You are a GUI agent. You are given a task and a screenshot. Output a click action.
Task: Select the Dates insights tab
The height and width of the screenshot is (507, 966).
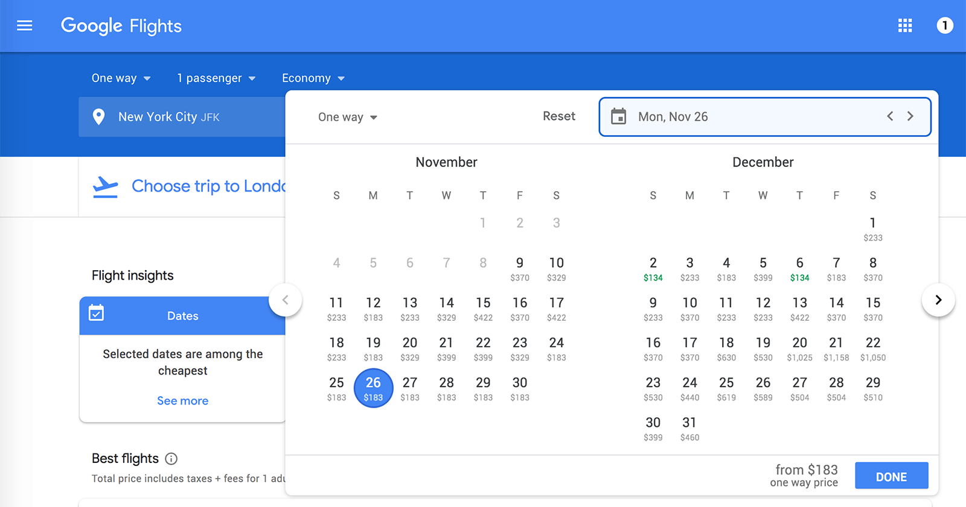(x=182, y=316)
